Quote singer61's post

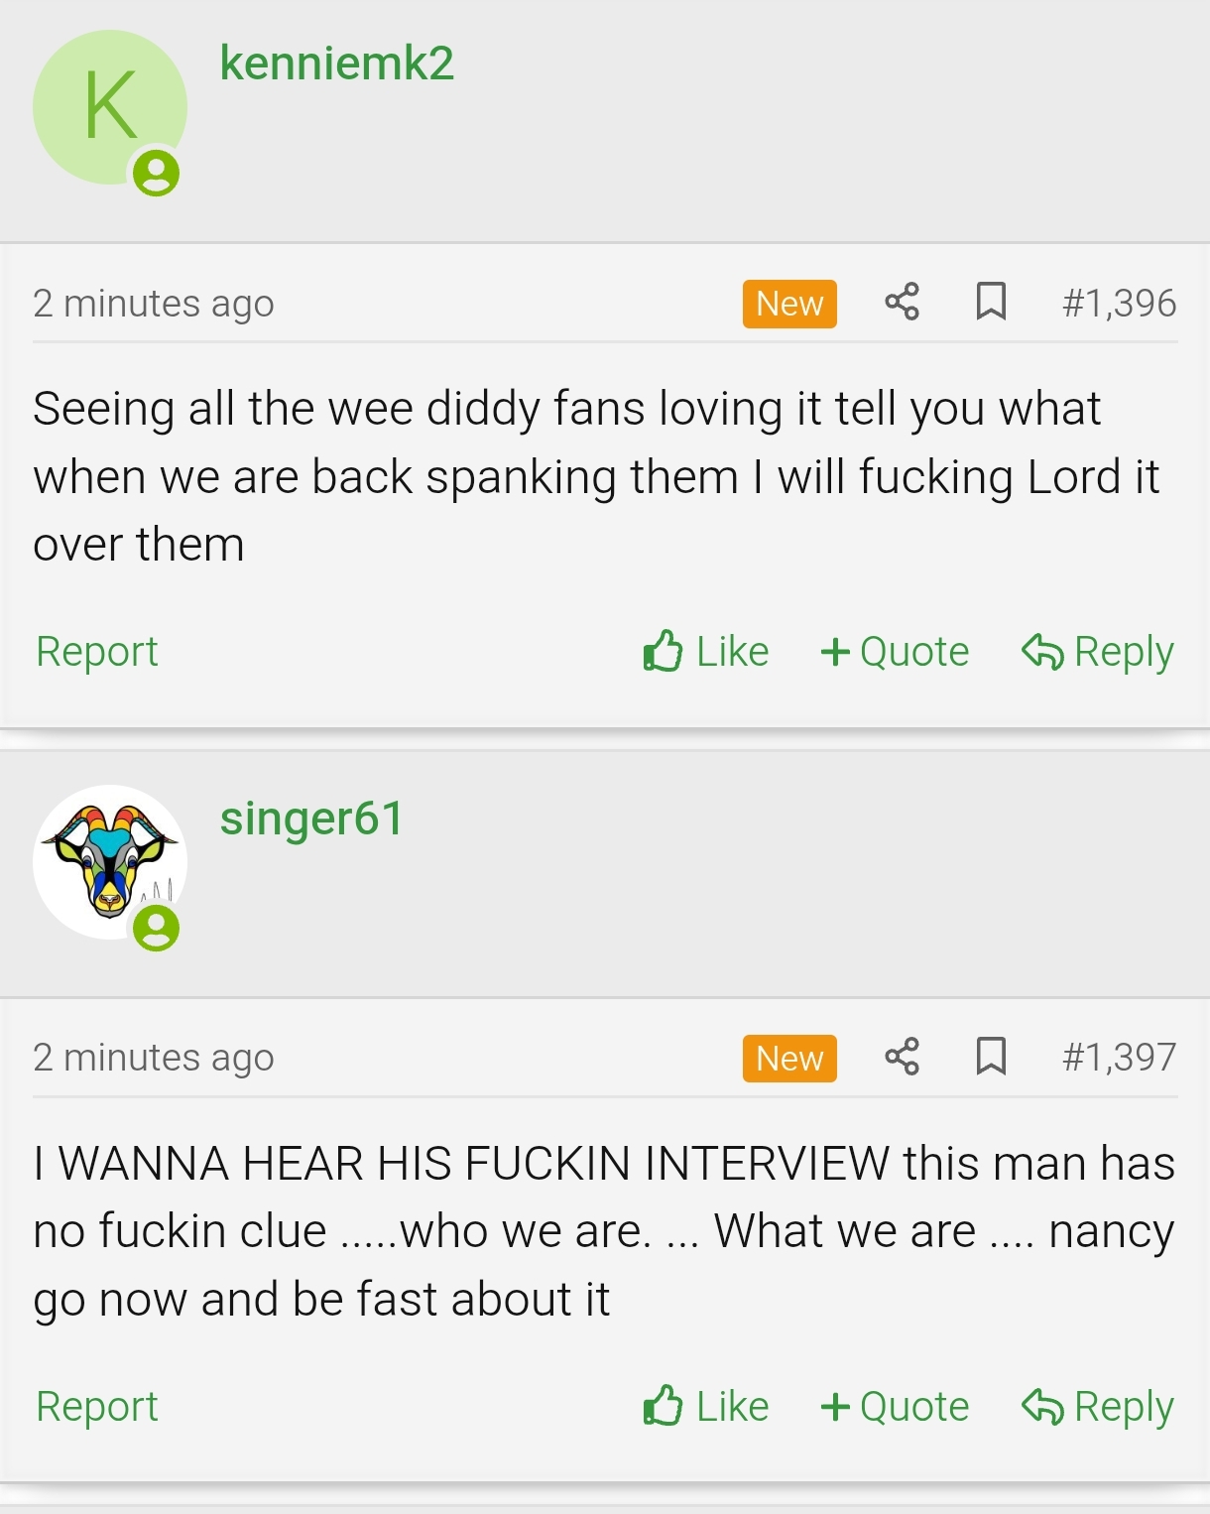pos(895,1407)
